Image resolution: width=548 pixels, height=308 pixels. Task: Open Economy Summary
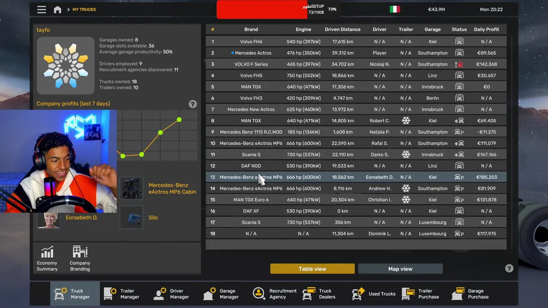47,259
